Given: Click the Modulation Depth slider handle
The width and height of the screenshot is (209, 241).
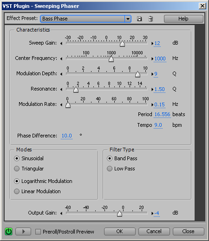Looking at the screenshot, I should [x=137, y=74].
